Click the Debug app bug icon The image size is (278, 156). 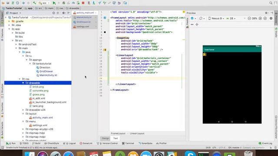[x=64, y=3]
